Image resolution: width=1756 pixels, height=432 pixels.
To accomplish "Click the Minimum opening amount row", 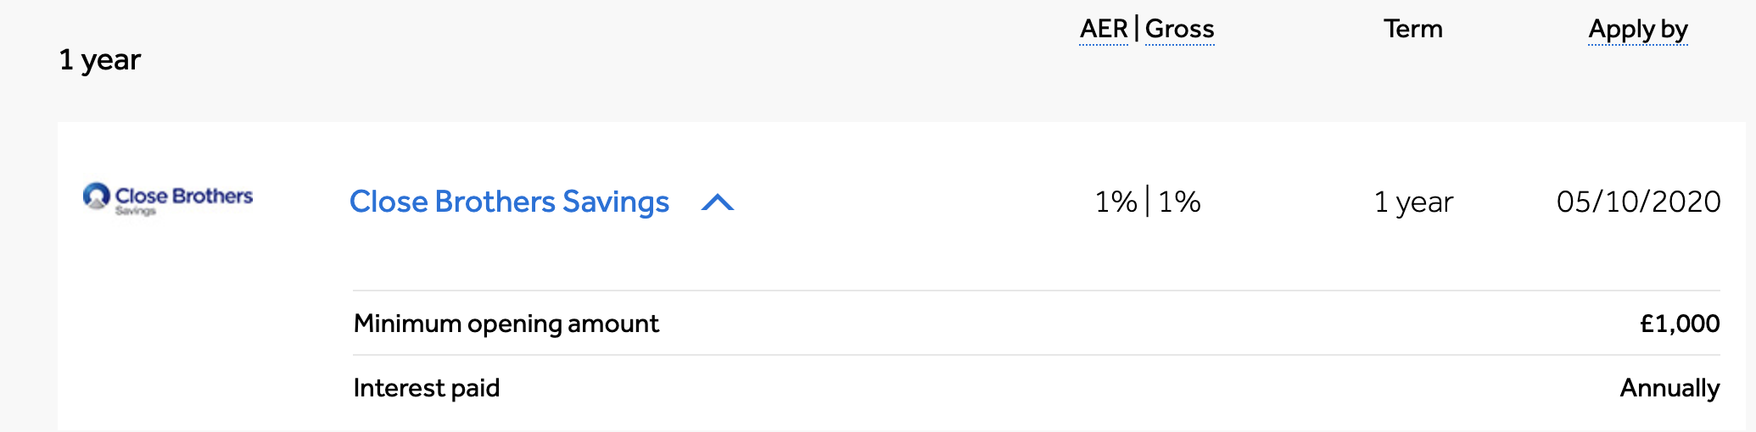I will click(x=1035, y=324).
